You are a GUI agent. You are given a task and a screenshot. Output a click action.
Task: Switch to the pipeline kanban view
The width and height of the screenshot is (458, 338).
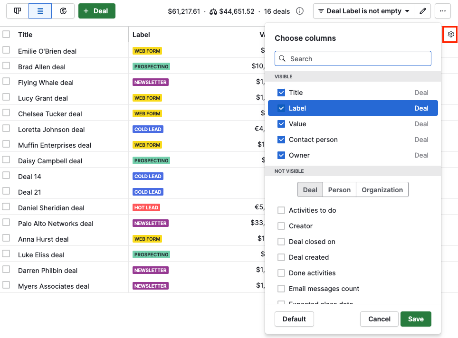point(17,10)
